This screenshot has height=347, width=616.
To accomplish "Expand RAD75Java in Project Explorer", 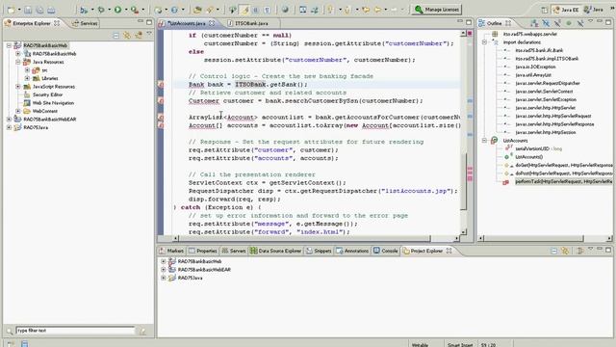I will (x=163, y=278).
